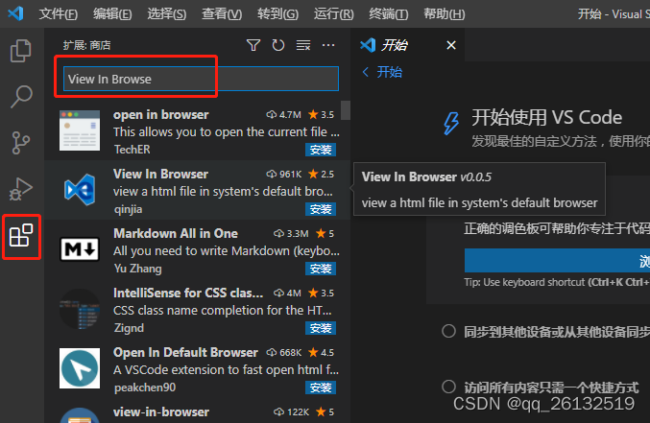The height and width of the screenshot is (423, 650).
Task: Open the Extensions view icon
Action: (21, 236)
